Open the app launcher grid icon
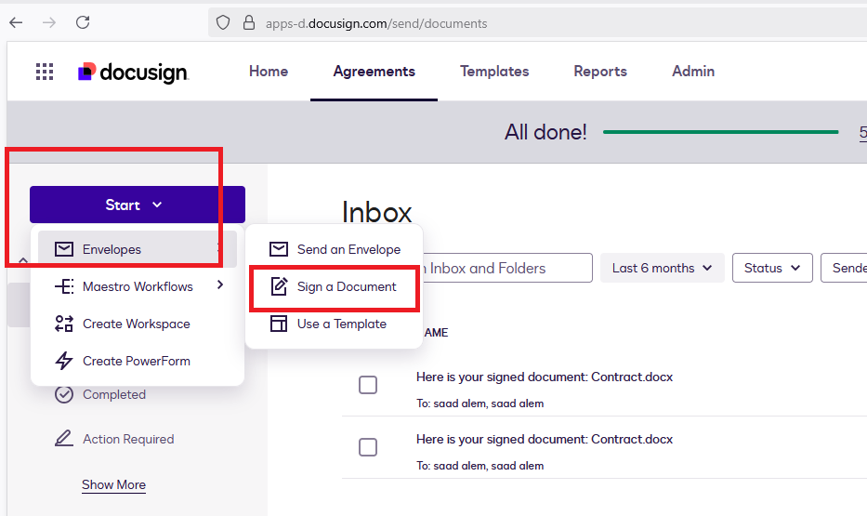867x516 pixels. click(45, 72)
